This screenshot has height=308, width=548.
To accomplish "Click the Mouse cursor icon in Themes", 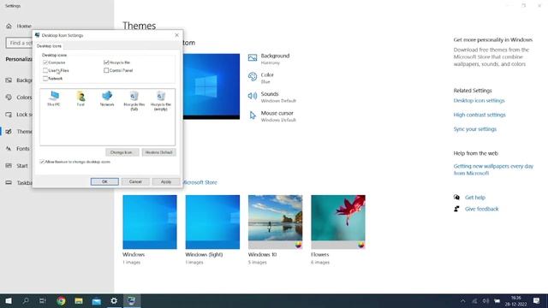I will coord(253,115).
